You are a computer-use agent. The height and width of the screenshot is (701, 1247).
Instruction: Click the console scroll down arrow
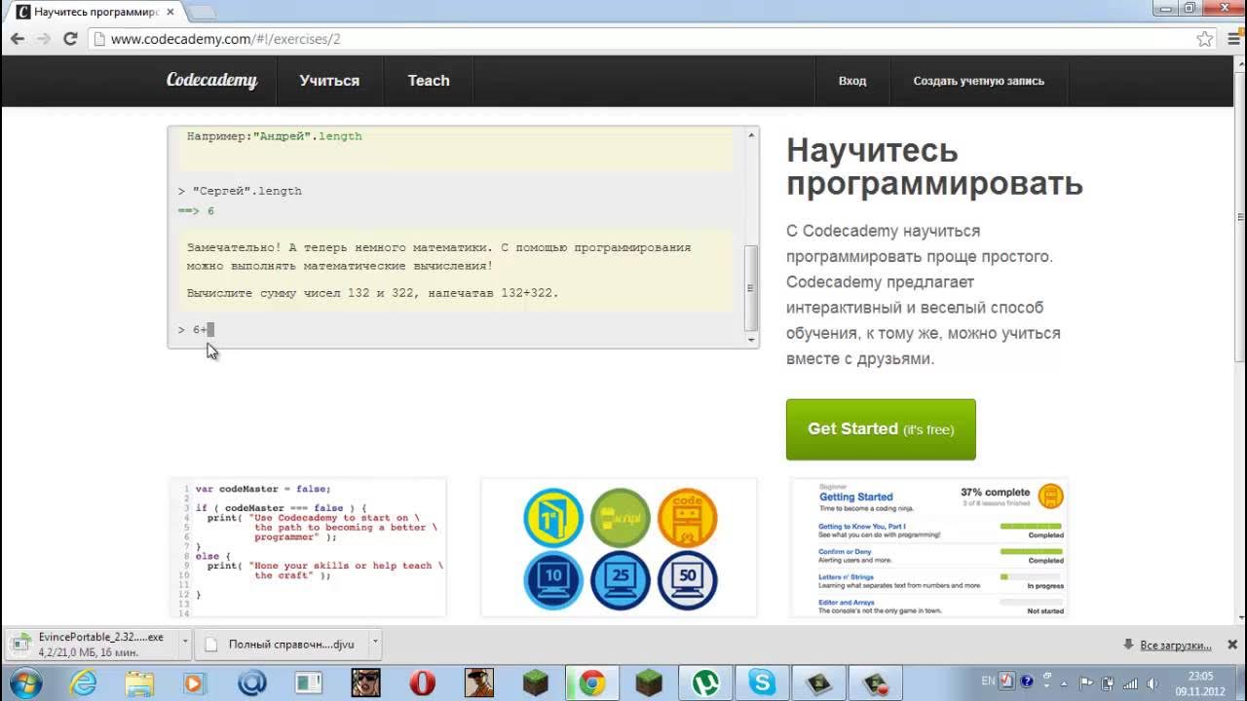751,339
